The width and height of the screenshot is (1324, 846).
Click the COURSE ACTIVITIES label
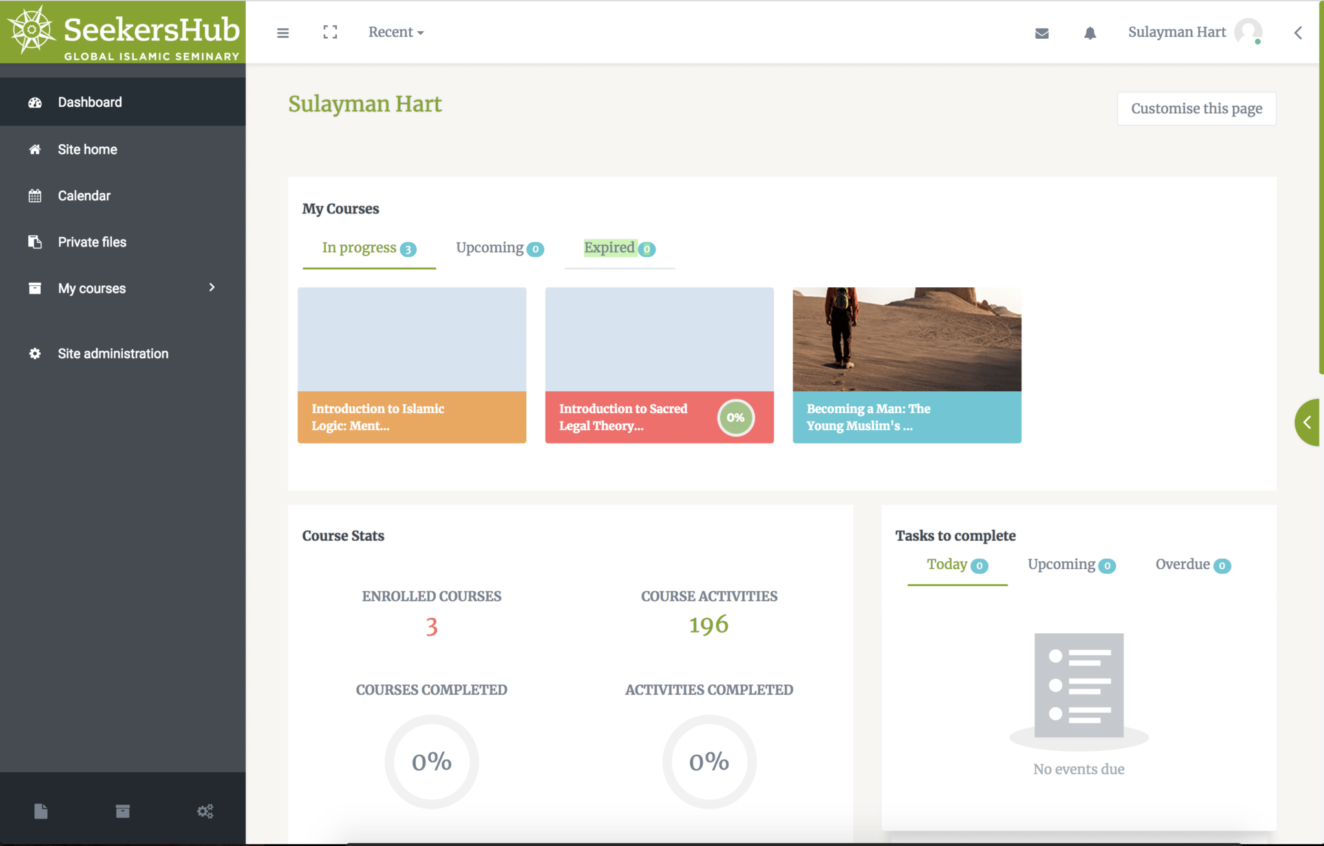pos(709,596)
